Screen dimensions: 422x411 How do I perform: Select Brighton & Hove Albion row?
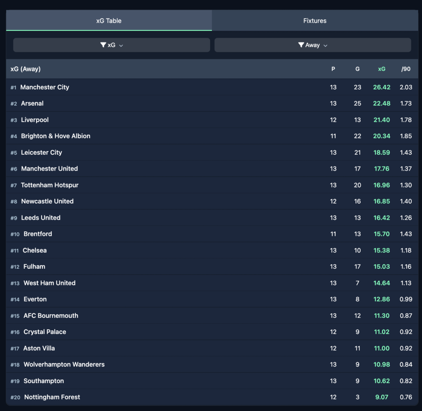(212, 136)
